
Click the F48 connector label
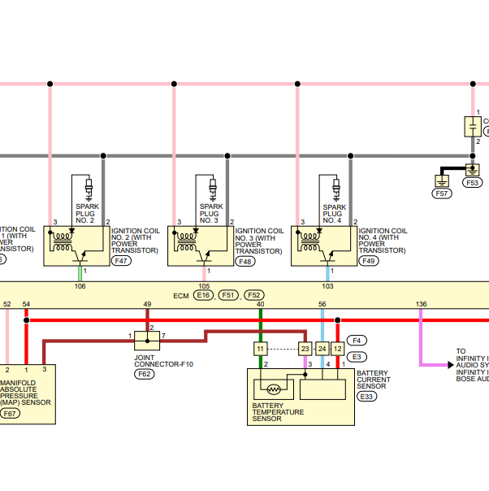[x=245, y=262]
